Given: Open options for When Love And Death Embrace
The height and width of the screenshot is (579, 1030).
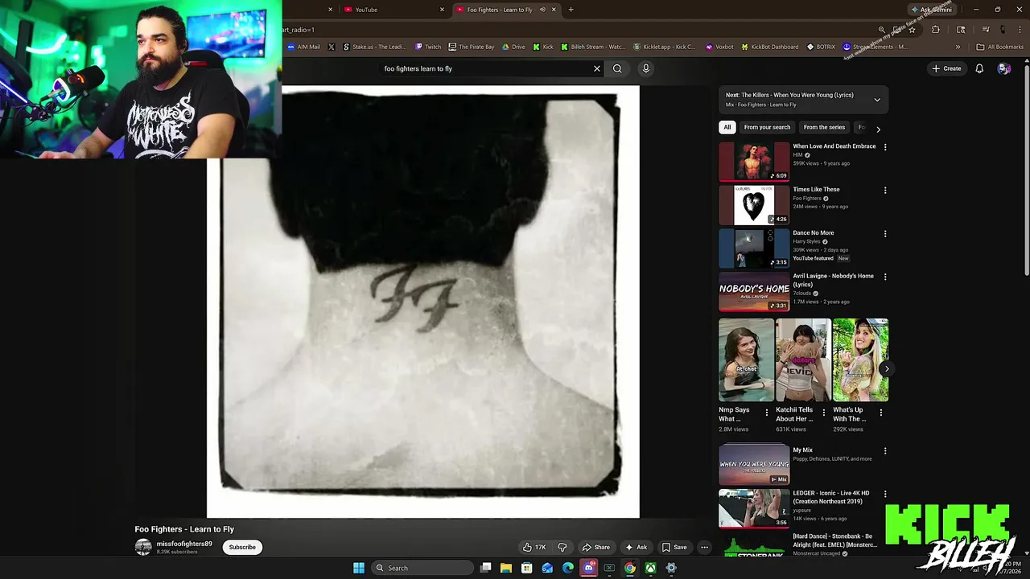Looking at the screenshot, I should [x=885, y=147].
